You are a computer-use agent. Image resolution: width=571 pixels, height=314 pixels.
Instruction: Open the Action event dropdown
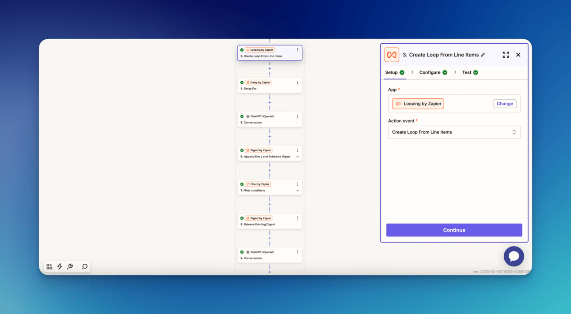[x=454, y=132]
